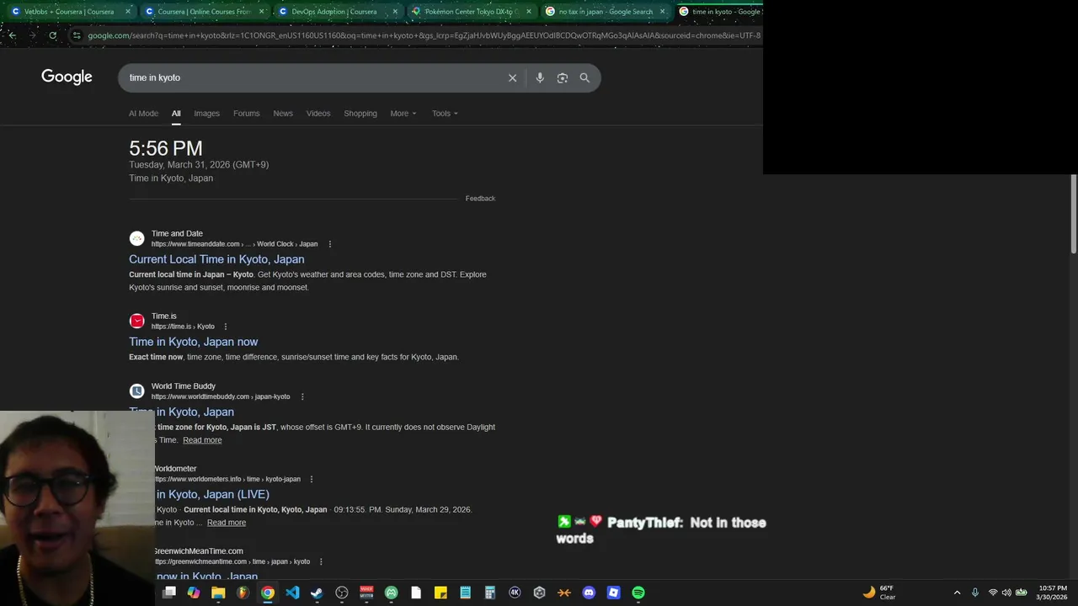Open 'Current Local Time in Kyoto, Japan' link
The image size is (1078, 606).
click(x=216, y=259)
